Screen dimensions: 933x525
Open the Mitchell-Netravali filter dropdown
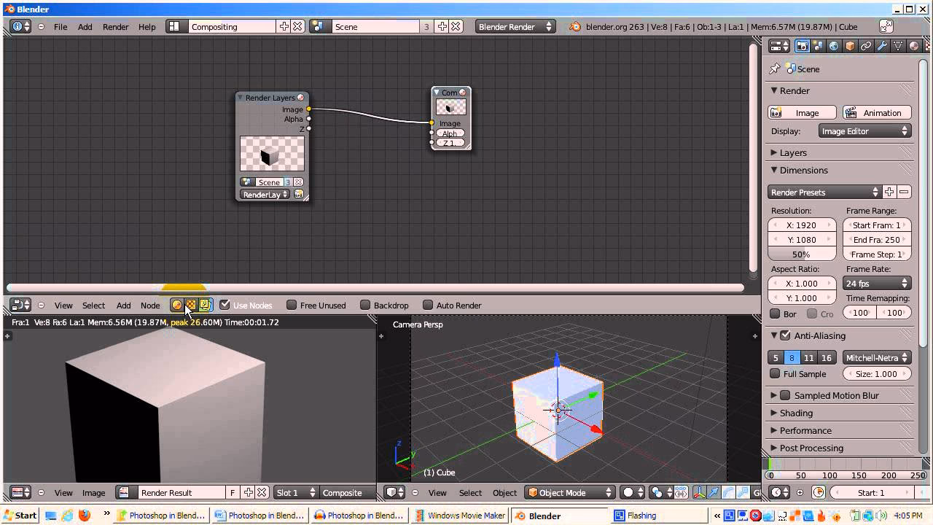[x=876, y=357]
